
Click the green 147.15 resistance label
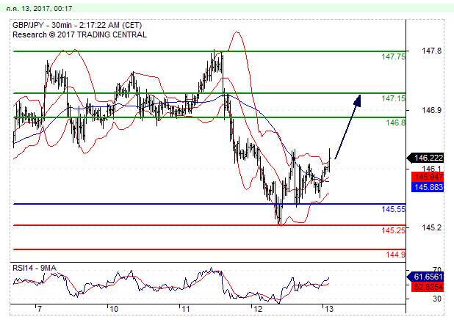(x=393, y=98)
